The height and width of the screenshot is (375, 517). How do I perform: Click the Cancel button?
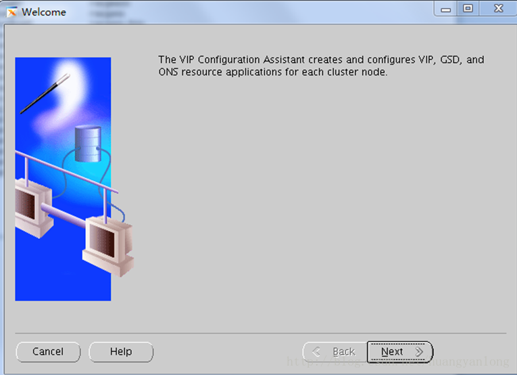tap(48, 351)
